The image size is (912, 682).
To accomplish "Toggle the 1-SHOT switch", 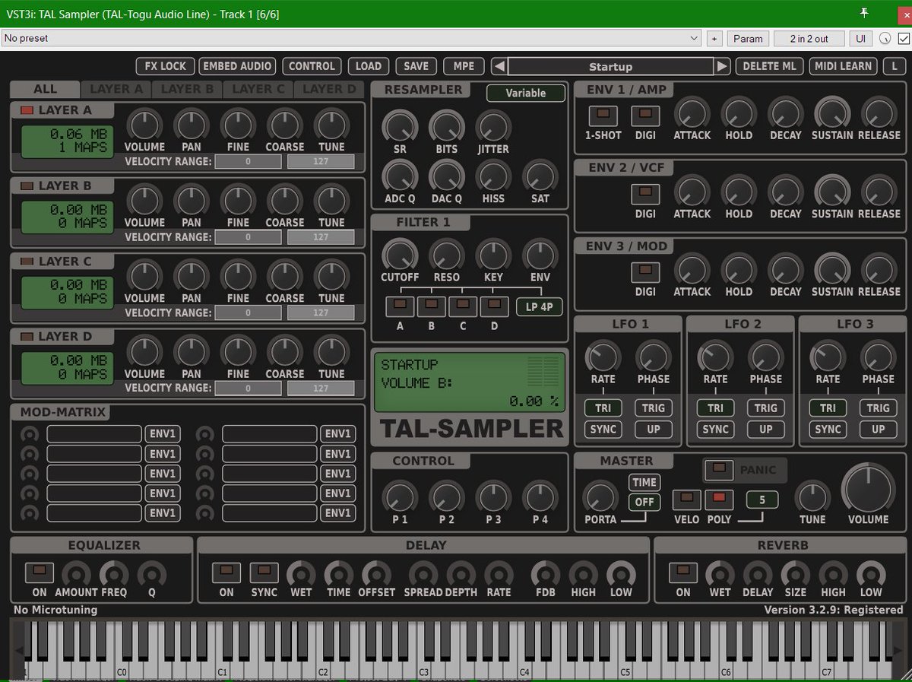I will (x=603, y=116).
